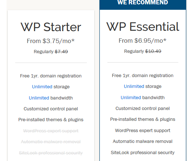Click the crossed-out WordPress expert support item
This screenshot has width=196, height=161.
click(51, 131)
